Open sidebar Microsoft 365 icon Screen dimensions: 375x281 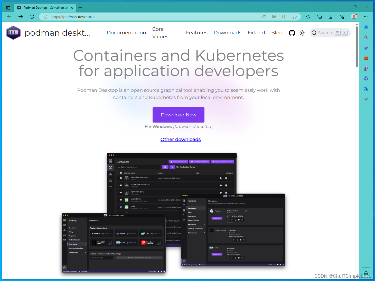click(366, 78)
